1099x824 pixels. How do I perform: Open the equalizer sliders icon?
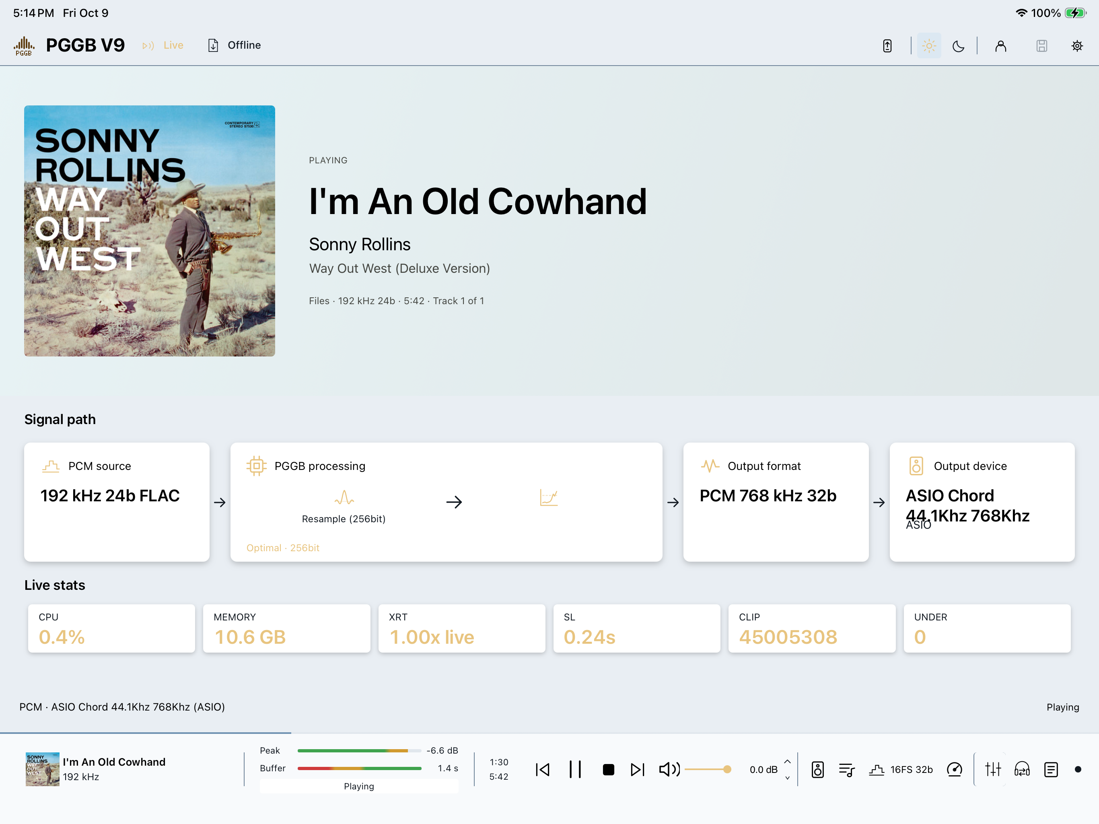(993, 769)
